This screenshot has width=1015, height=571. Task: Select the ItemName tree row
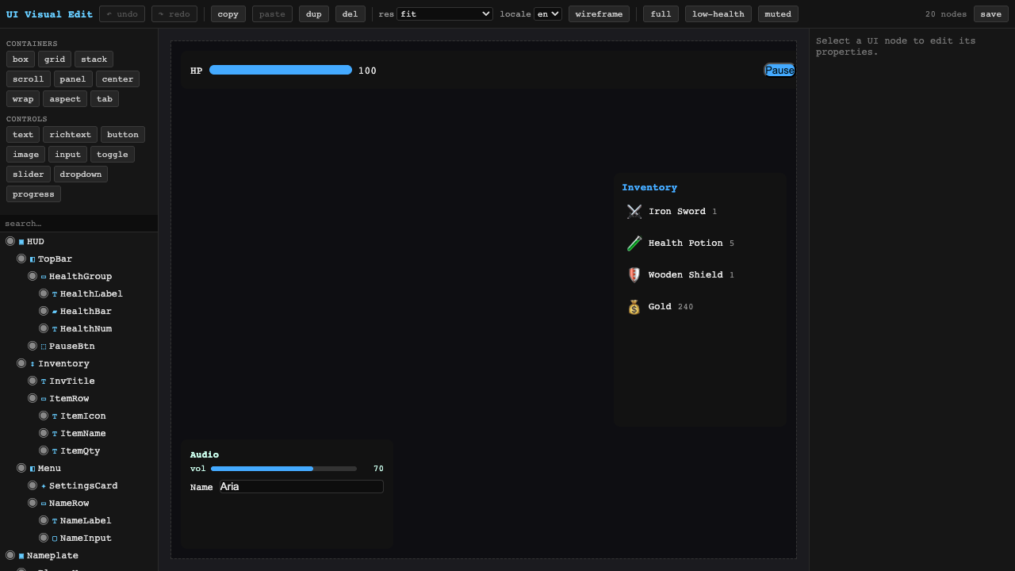pos(79,433)
